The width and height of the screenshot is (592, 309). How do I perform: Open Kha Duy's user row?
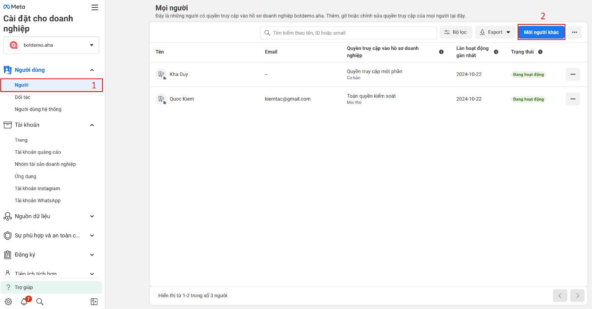click(x=368, y=74)
